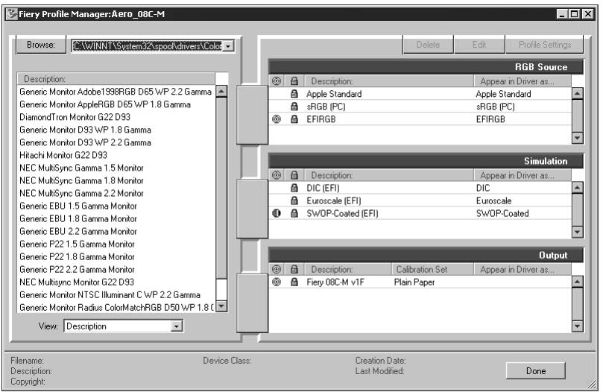The image size is (603, 392).
Task: Click the Browse button
Action: tap(41, 45)
